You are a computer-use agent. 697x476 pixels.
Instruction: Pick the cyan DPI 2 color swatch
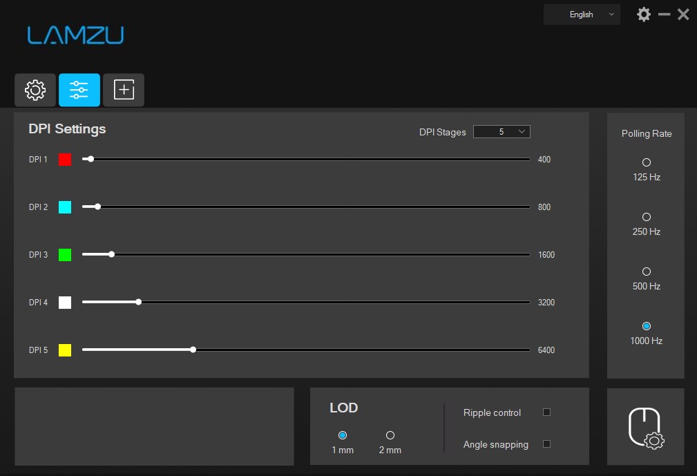(65, 207)
